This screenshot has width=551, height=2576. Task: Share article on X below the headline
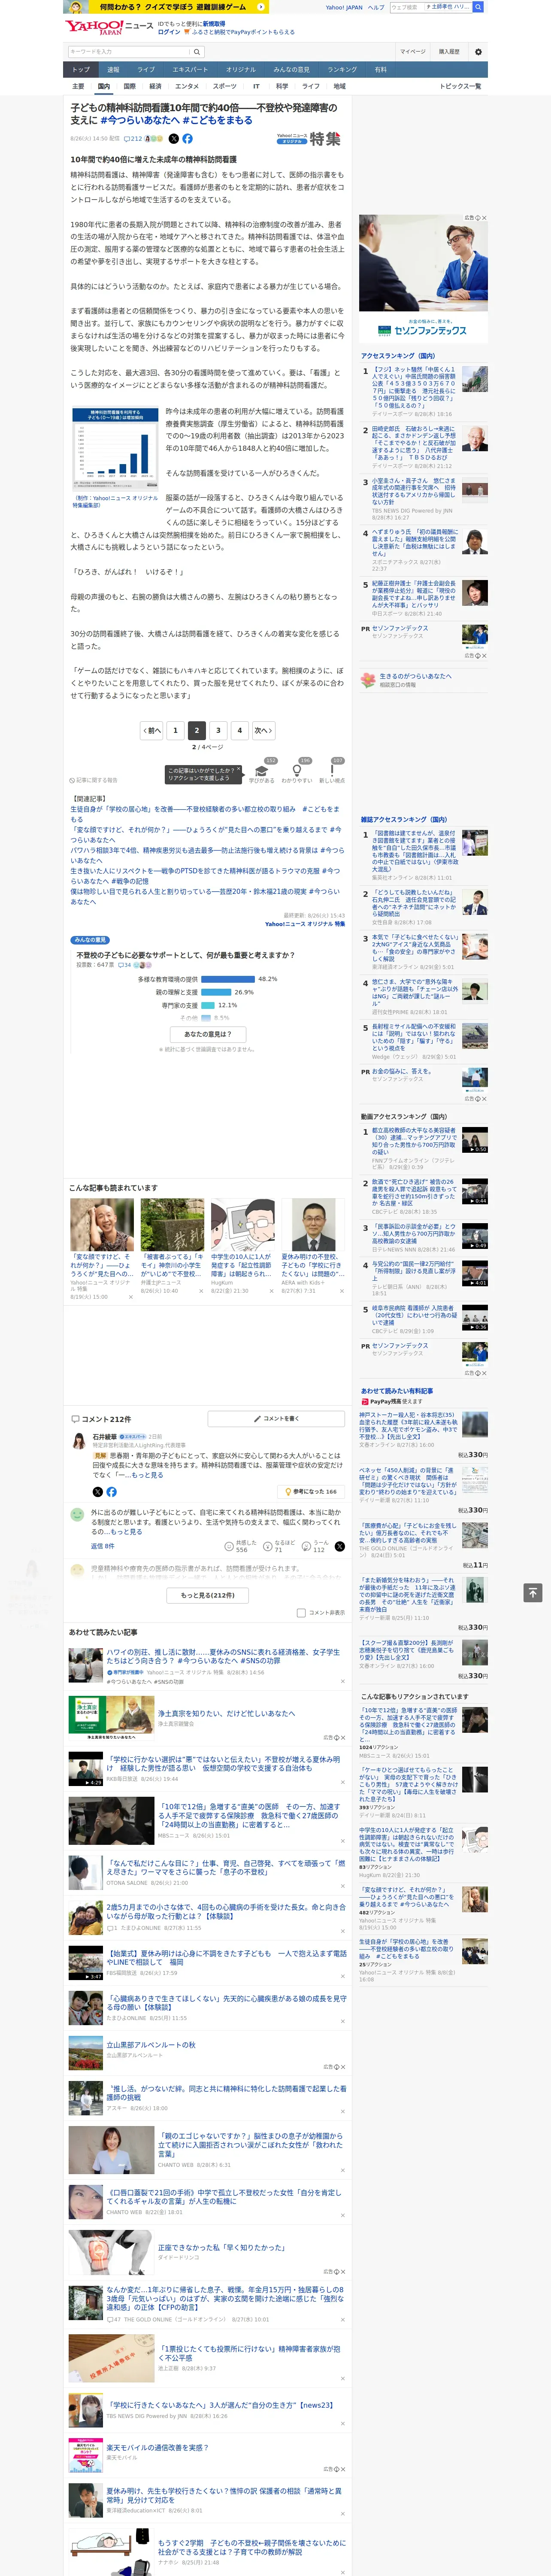[174, 139]
